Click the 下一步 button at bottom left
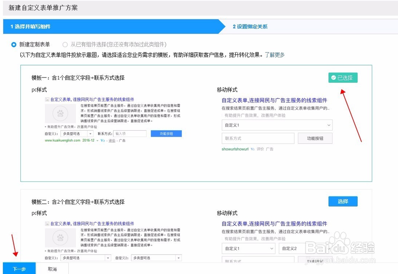This screenshot has height=274, width=398. pyautogui.click(x=19, y=269)
